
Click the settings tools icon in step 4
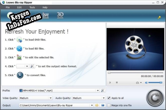(32, 66)
